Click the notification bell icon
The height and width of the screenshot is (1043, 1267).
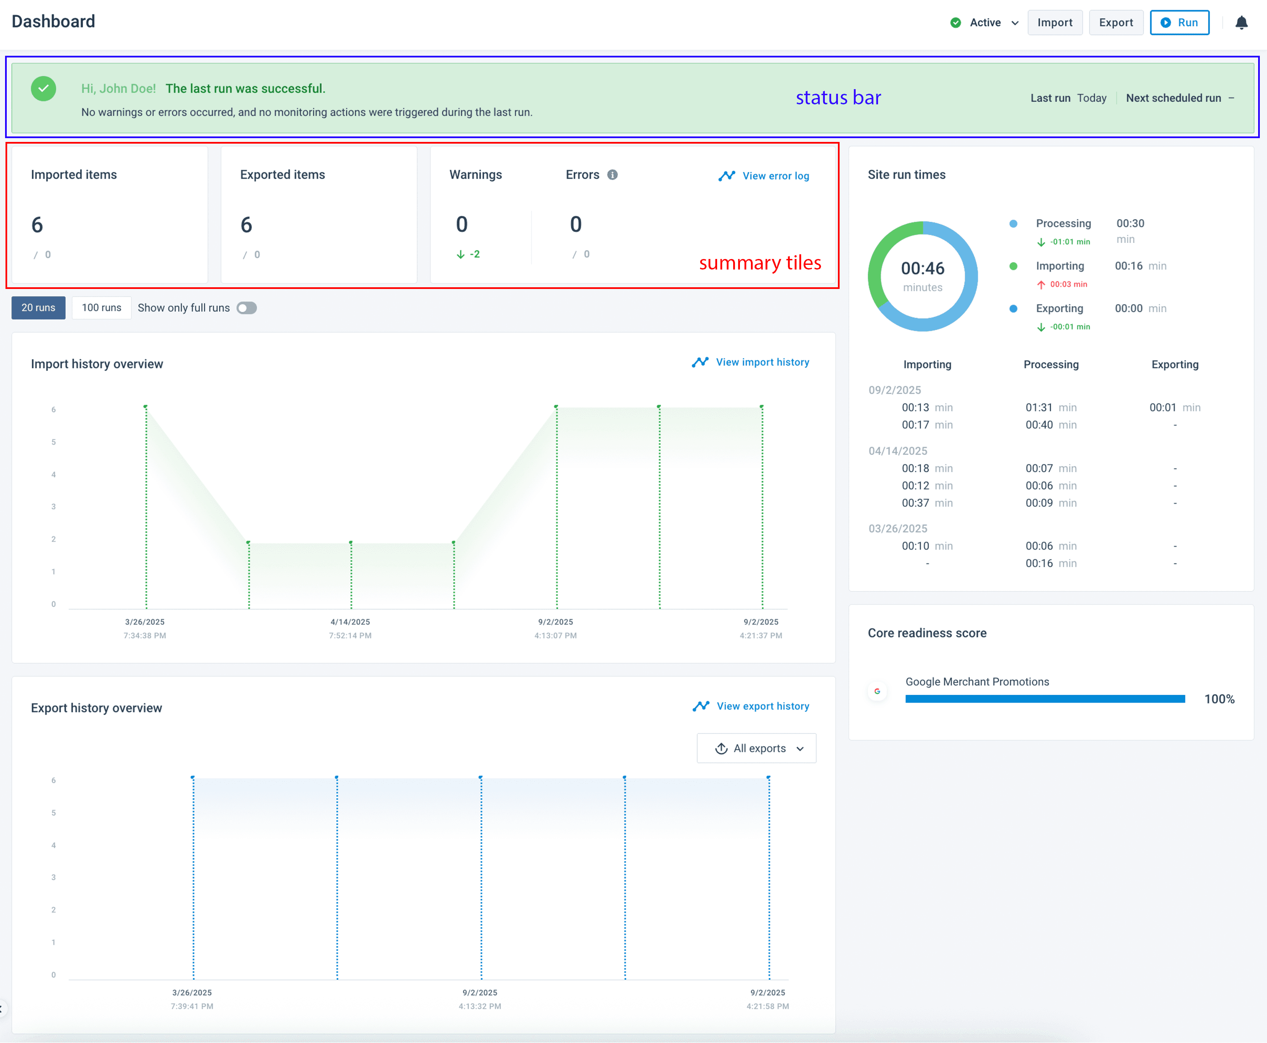pyautogui.click(x=1241, y=23)
